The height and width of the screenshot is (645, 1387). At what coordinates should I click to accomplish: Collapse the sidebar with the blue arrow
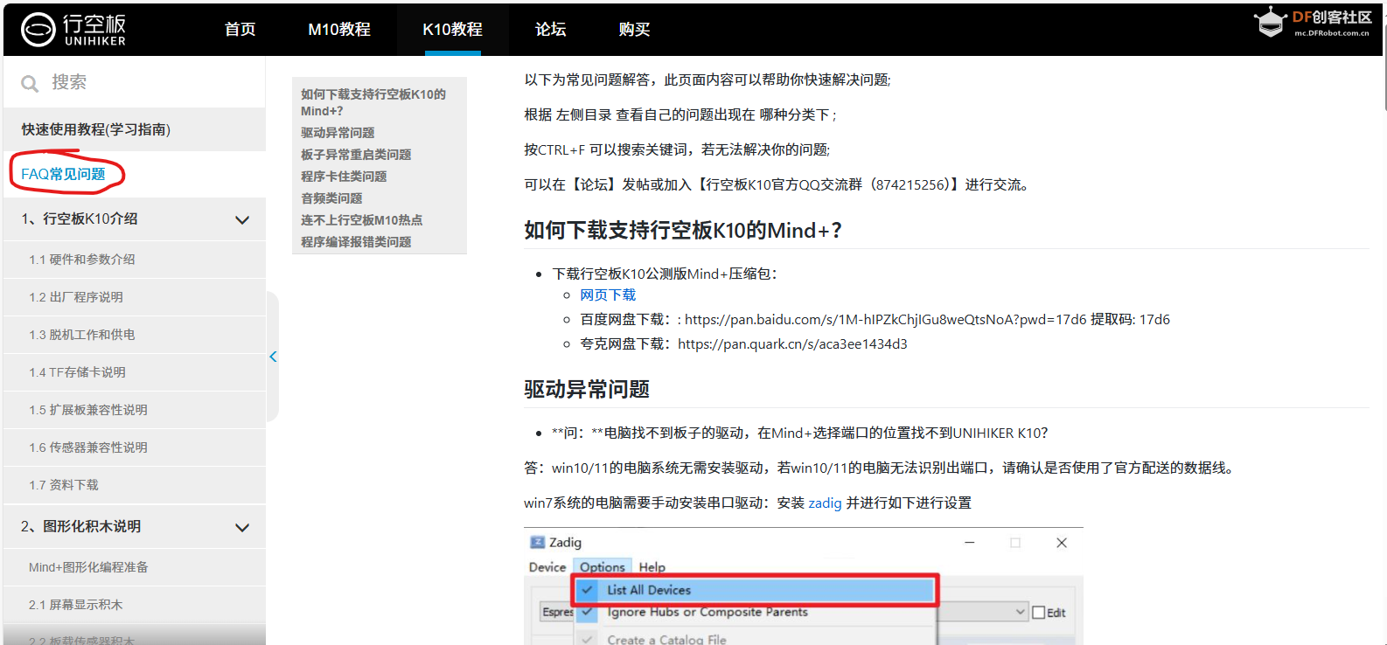click(273, 357)
